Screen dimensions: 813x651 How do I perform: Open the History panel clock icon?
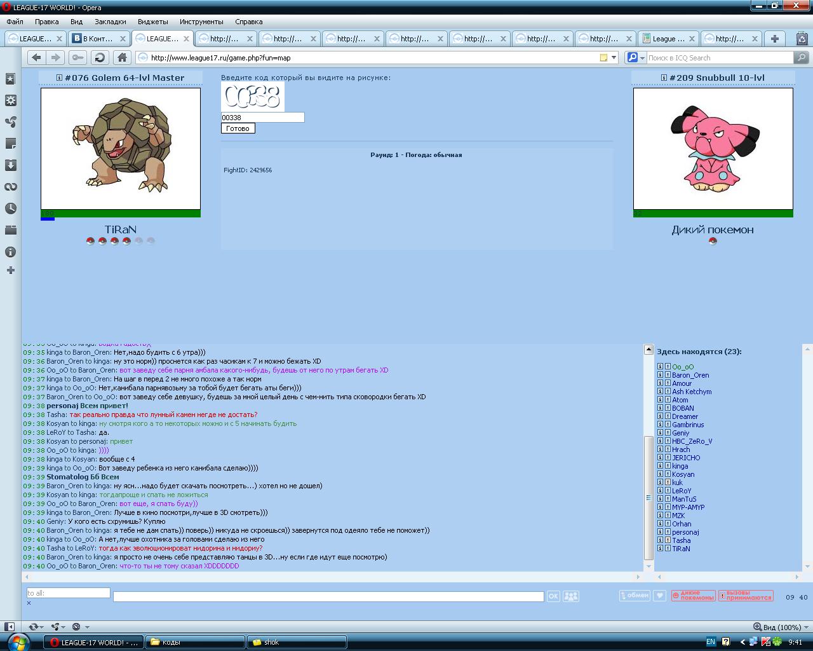click(11, 209)
